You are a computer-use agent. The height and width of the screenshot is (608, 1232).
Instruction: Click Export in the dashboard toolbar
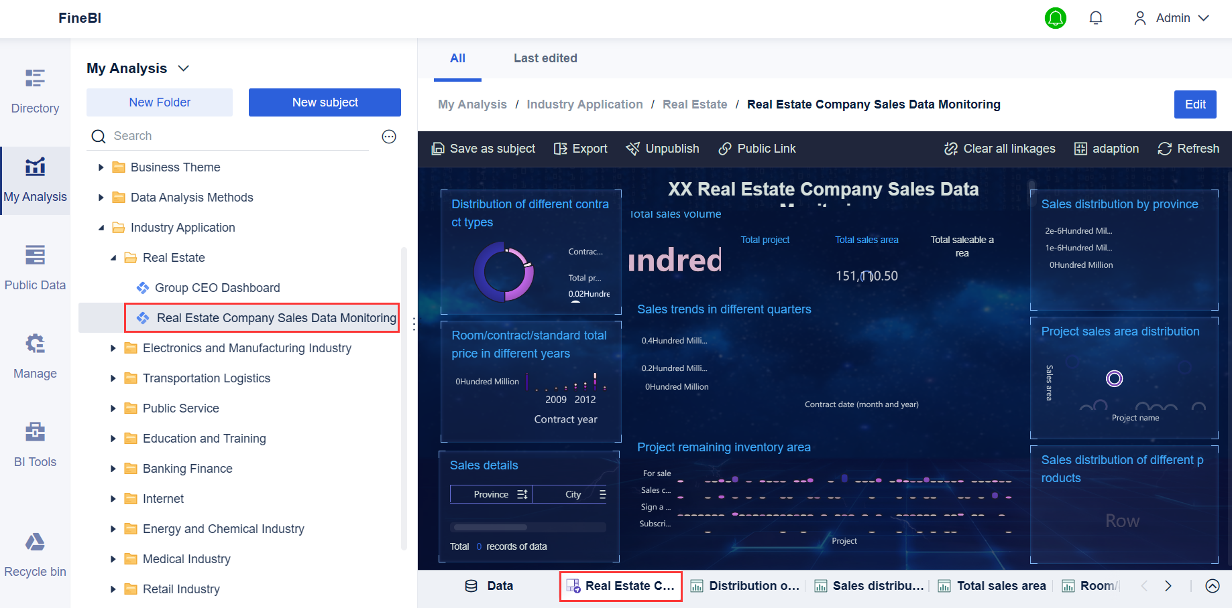click(580, 148)
